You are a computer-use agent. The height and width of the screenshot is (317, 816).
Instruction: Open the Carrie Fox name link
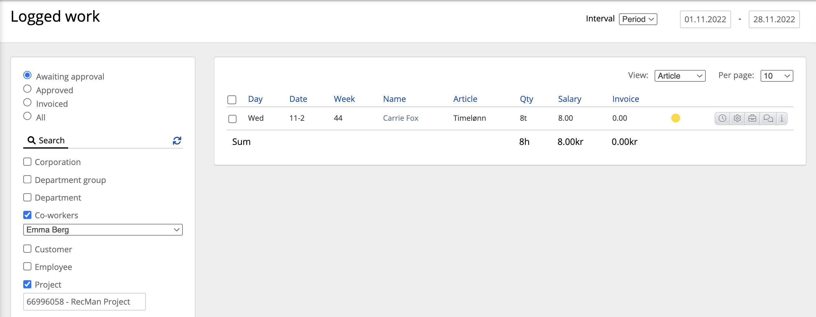400,118
